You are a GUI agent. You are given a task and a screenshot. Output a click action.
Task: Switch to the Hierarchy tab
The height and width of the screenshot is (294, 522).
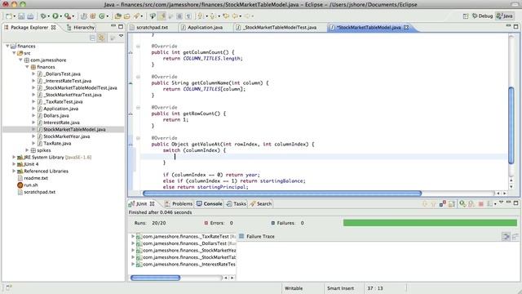coord(81,27)
